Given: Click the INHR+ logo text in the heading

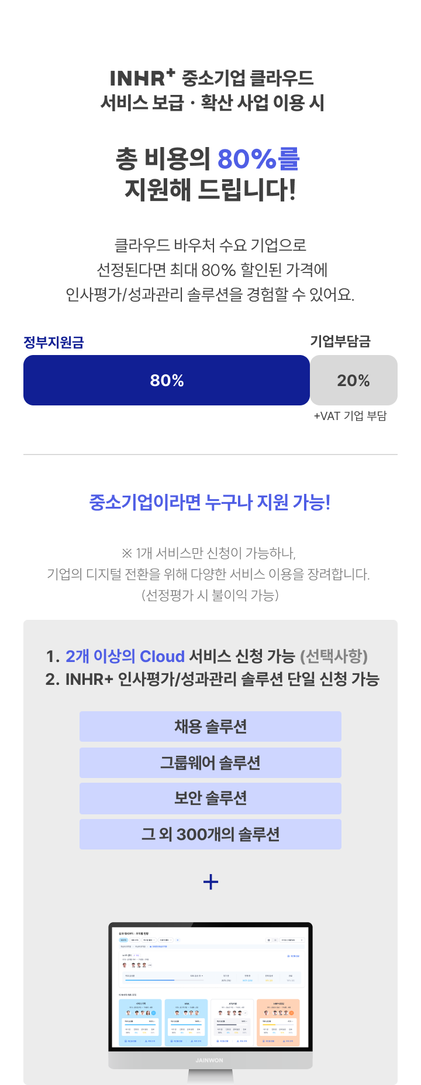Looking at the screenshot, I should (143, 77).
